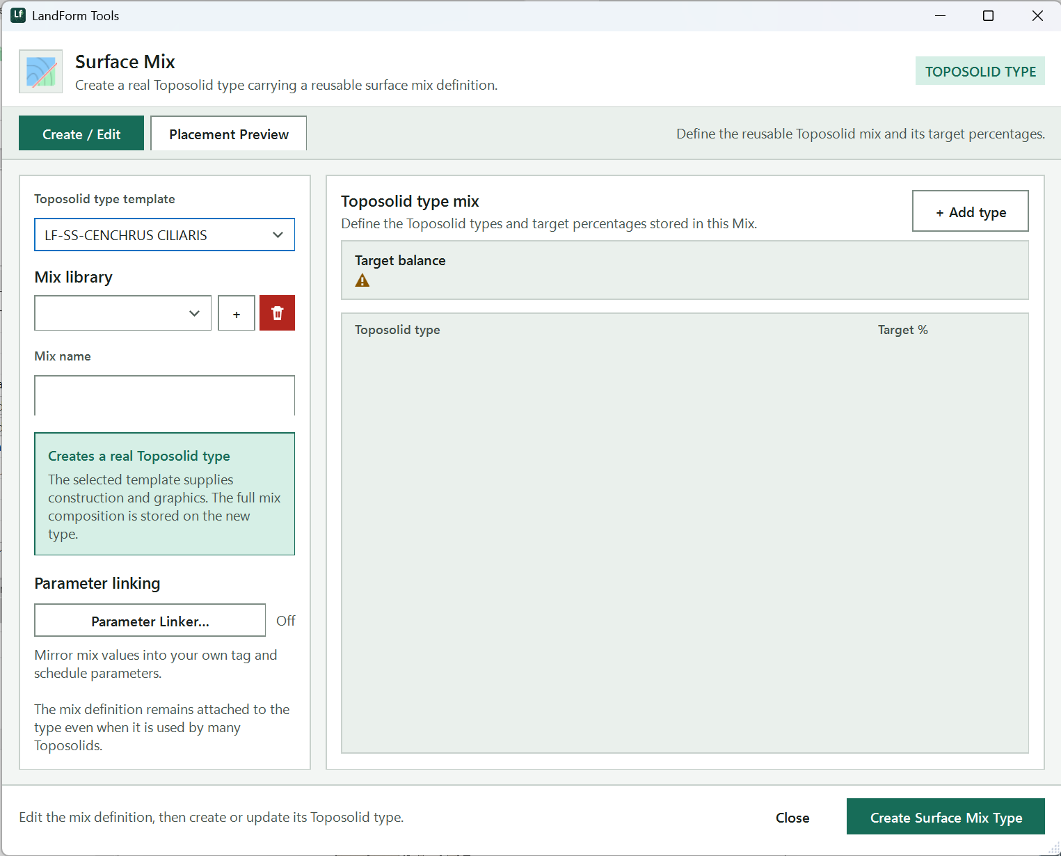This screenshot has height=856, width=1061.
Task: Click the Target % column header
Action: pyautogui.click(x=903, y=330)
